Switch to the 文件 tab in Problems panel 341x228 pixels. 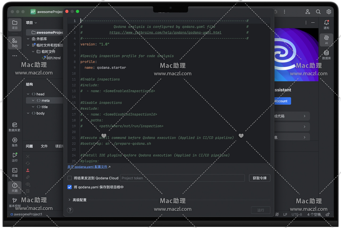[44, 146]
